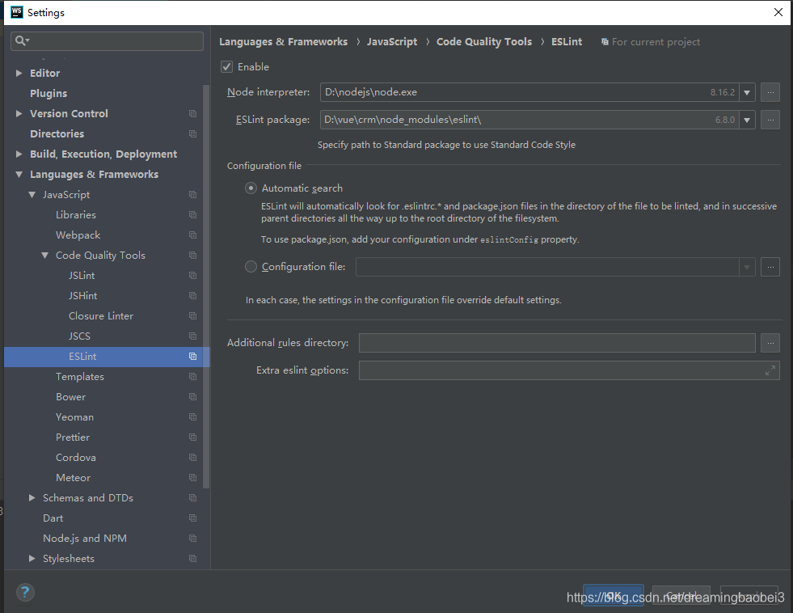This screenshot has height=613, width=793.
Task: Click project-level icon beside Templates
Action: (192, 376)
